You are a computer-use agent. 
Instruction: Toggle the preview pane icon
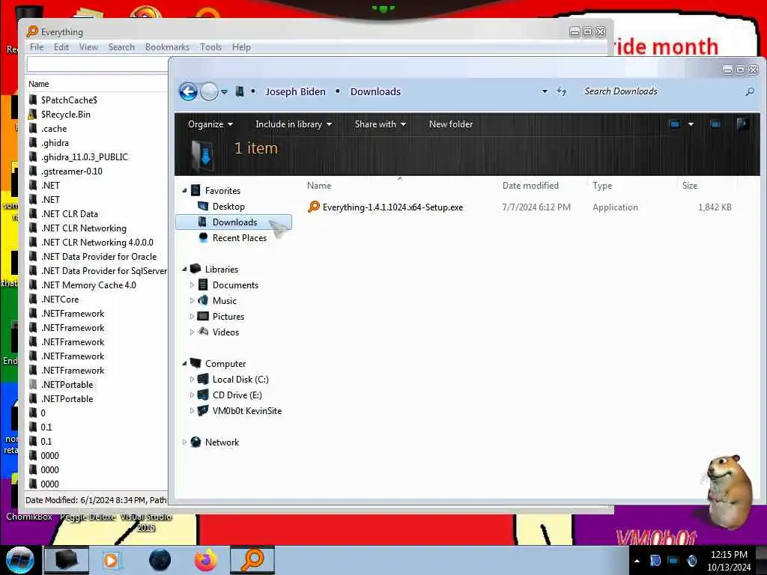coord(715,124)
